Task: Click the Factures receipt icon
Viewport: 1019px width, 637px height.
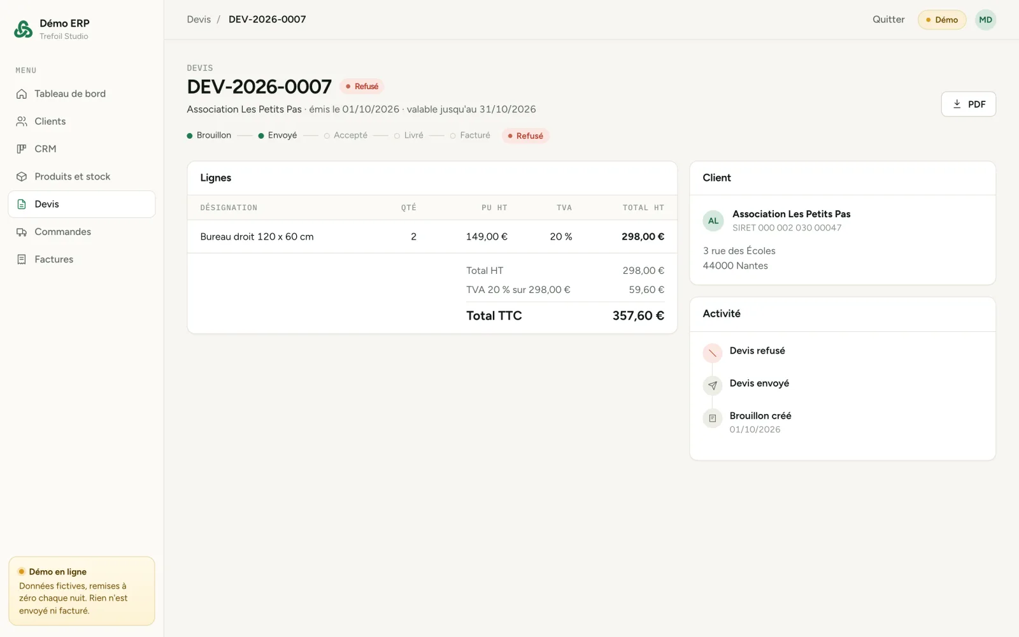Action: [22, 259]
